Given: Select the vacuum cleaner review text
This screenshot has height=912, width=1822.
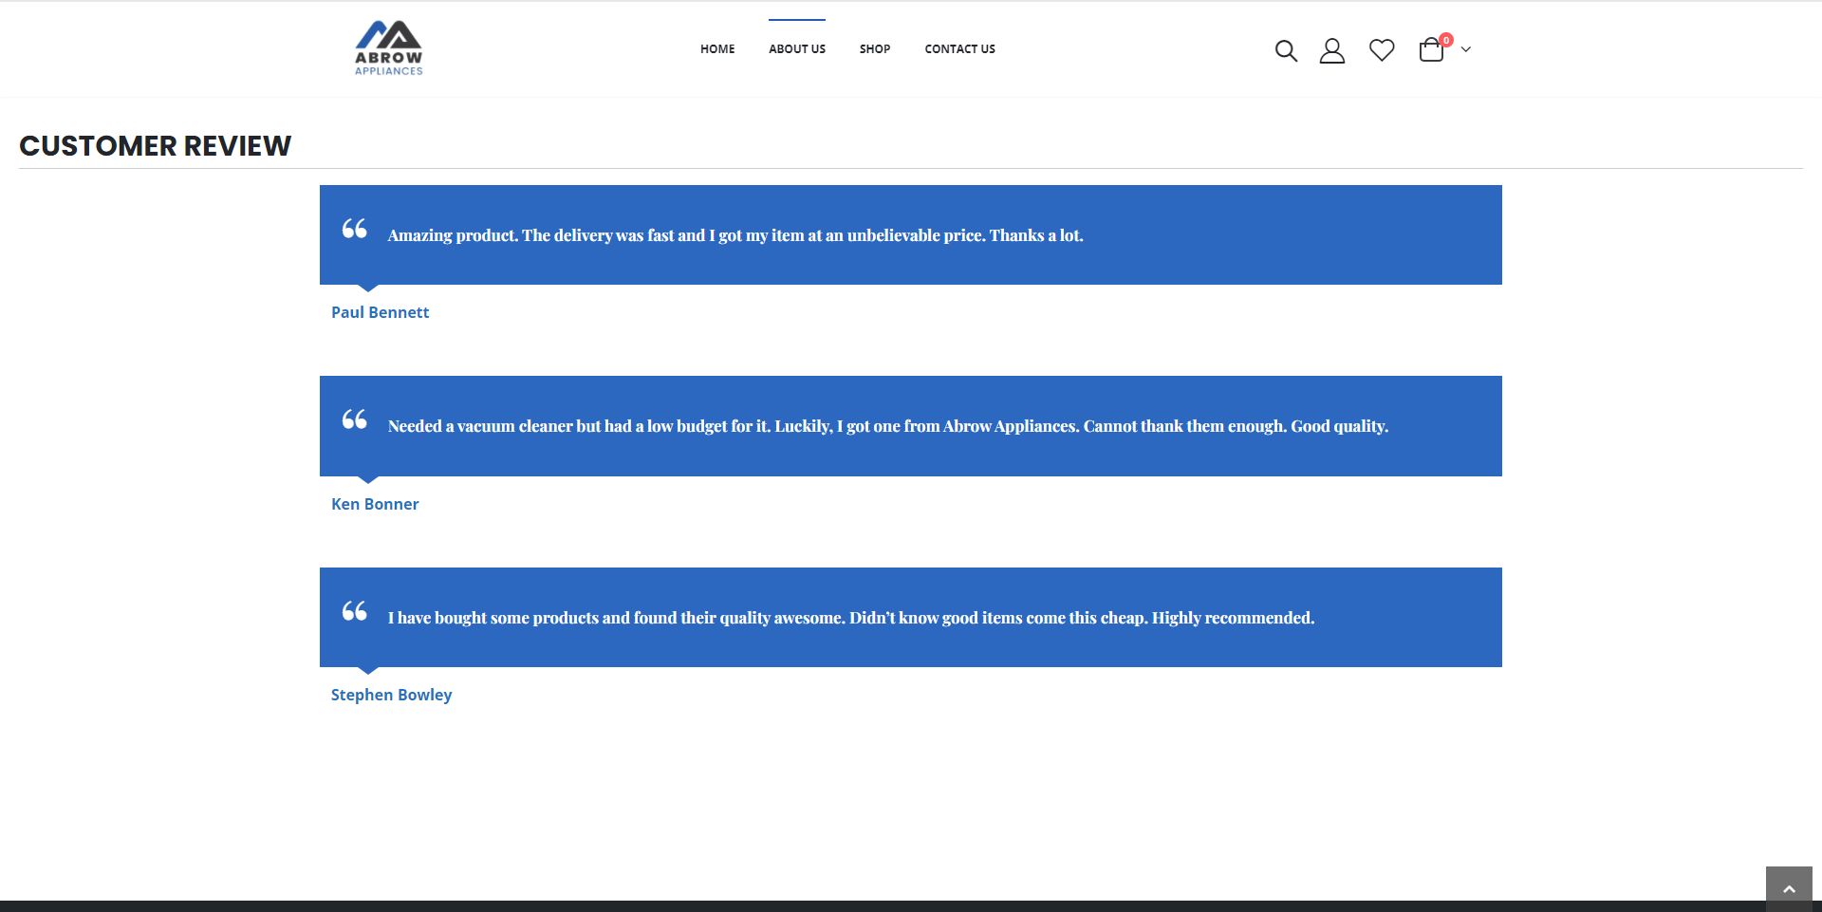Looking at the screenshot, I should pos(887,426).
